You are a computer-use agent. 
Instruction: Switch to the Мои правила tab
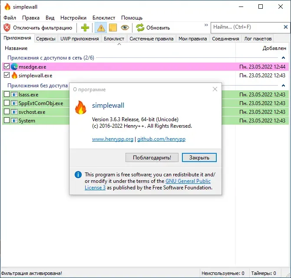(x=193, y=39)
